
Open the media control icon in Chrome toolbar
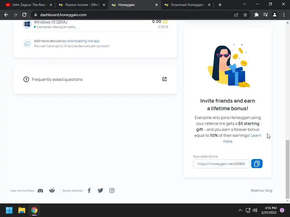pyautogui.click(x=266, y=15)
